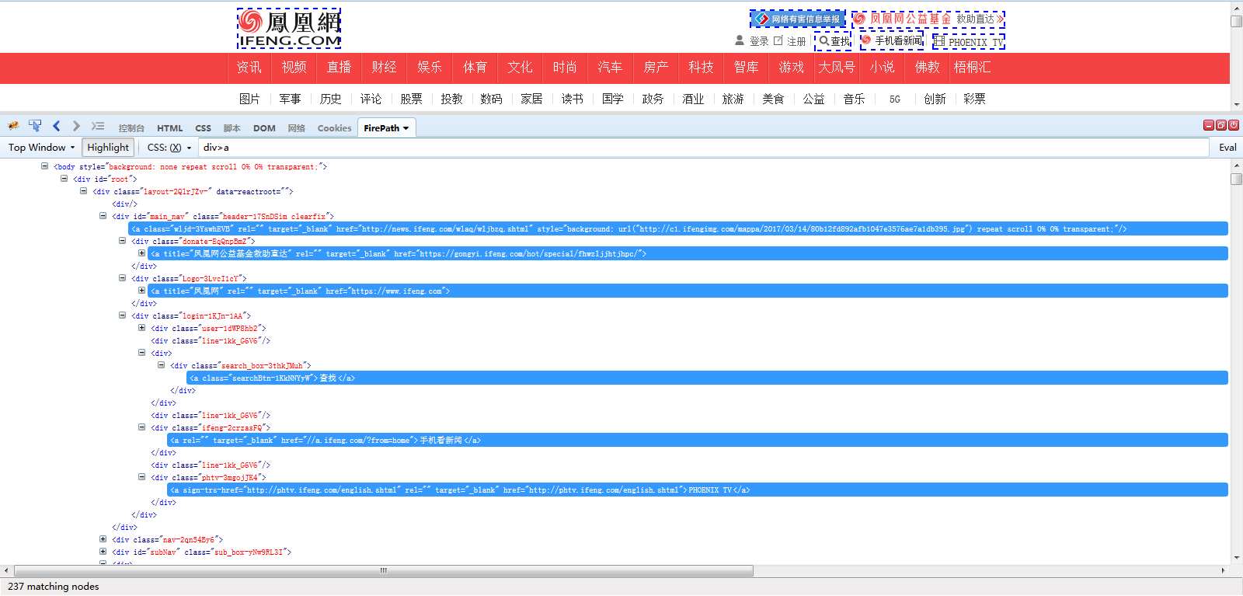The image size is (1243, 596).
Task: Open the PHOENIX TV link
Action: click(969, 42)
